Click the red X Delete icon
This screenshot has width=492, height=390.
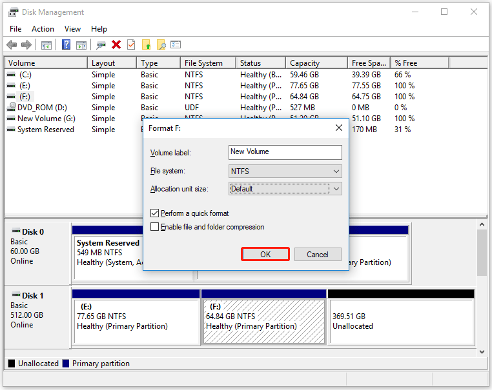(116, 44)
